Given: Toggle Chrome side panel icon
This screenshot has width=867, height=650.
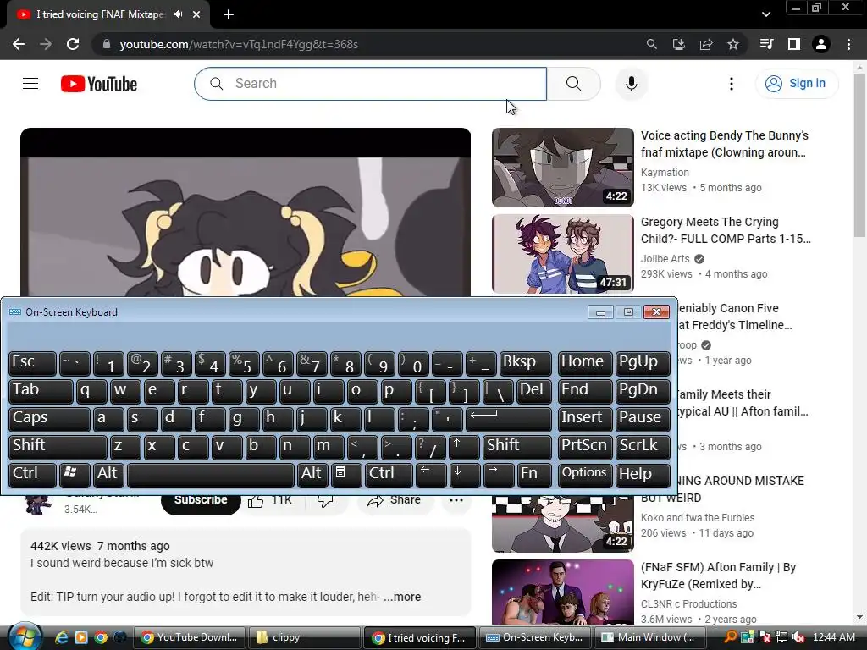Looking at the screenshot, I should click(794, 44).
